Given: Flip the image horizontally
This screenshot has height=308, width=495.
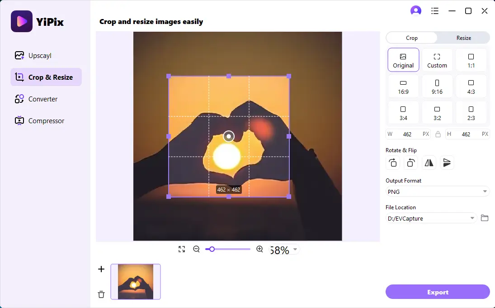Looking at the screenshot, I should [x=429, y=163].
